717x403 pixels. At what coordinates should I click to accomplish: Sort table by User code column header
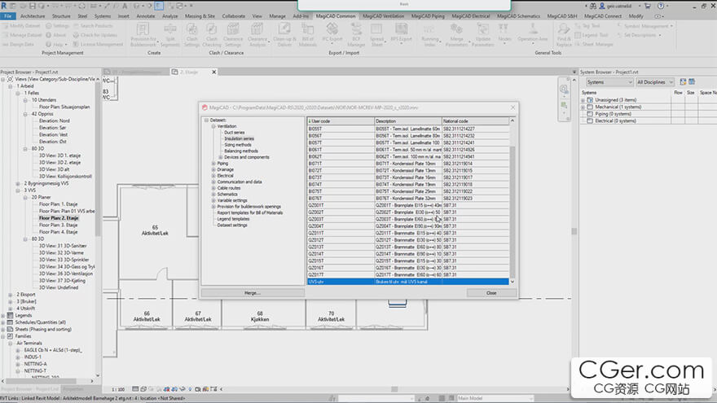341,121
